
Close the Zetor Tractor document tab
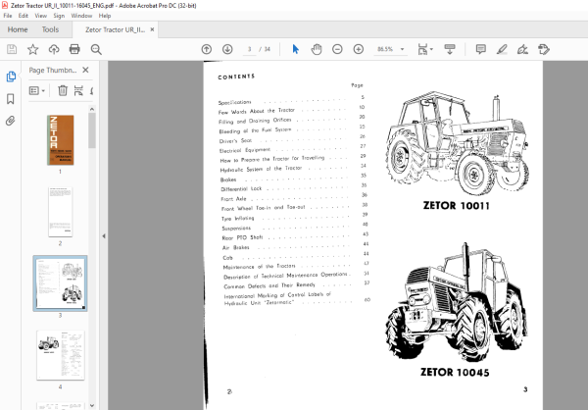pyautogui.click(x=152, y=29)
